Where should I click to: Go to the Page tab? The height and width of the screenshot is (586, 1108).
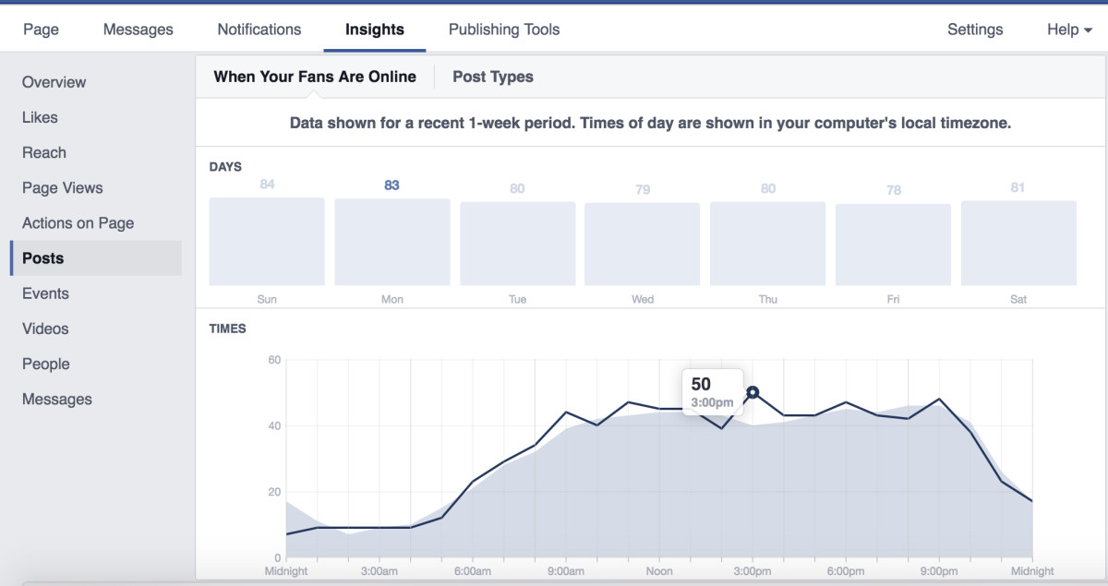[41, 29]
